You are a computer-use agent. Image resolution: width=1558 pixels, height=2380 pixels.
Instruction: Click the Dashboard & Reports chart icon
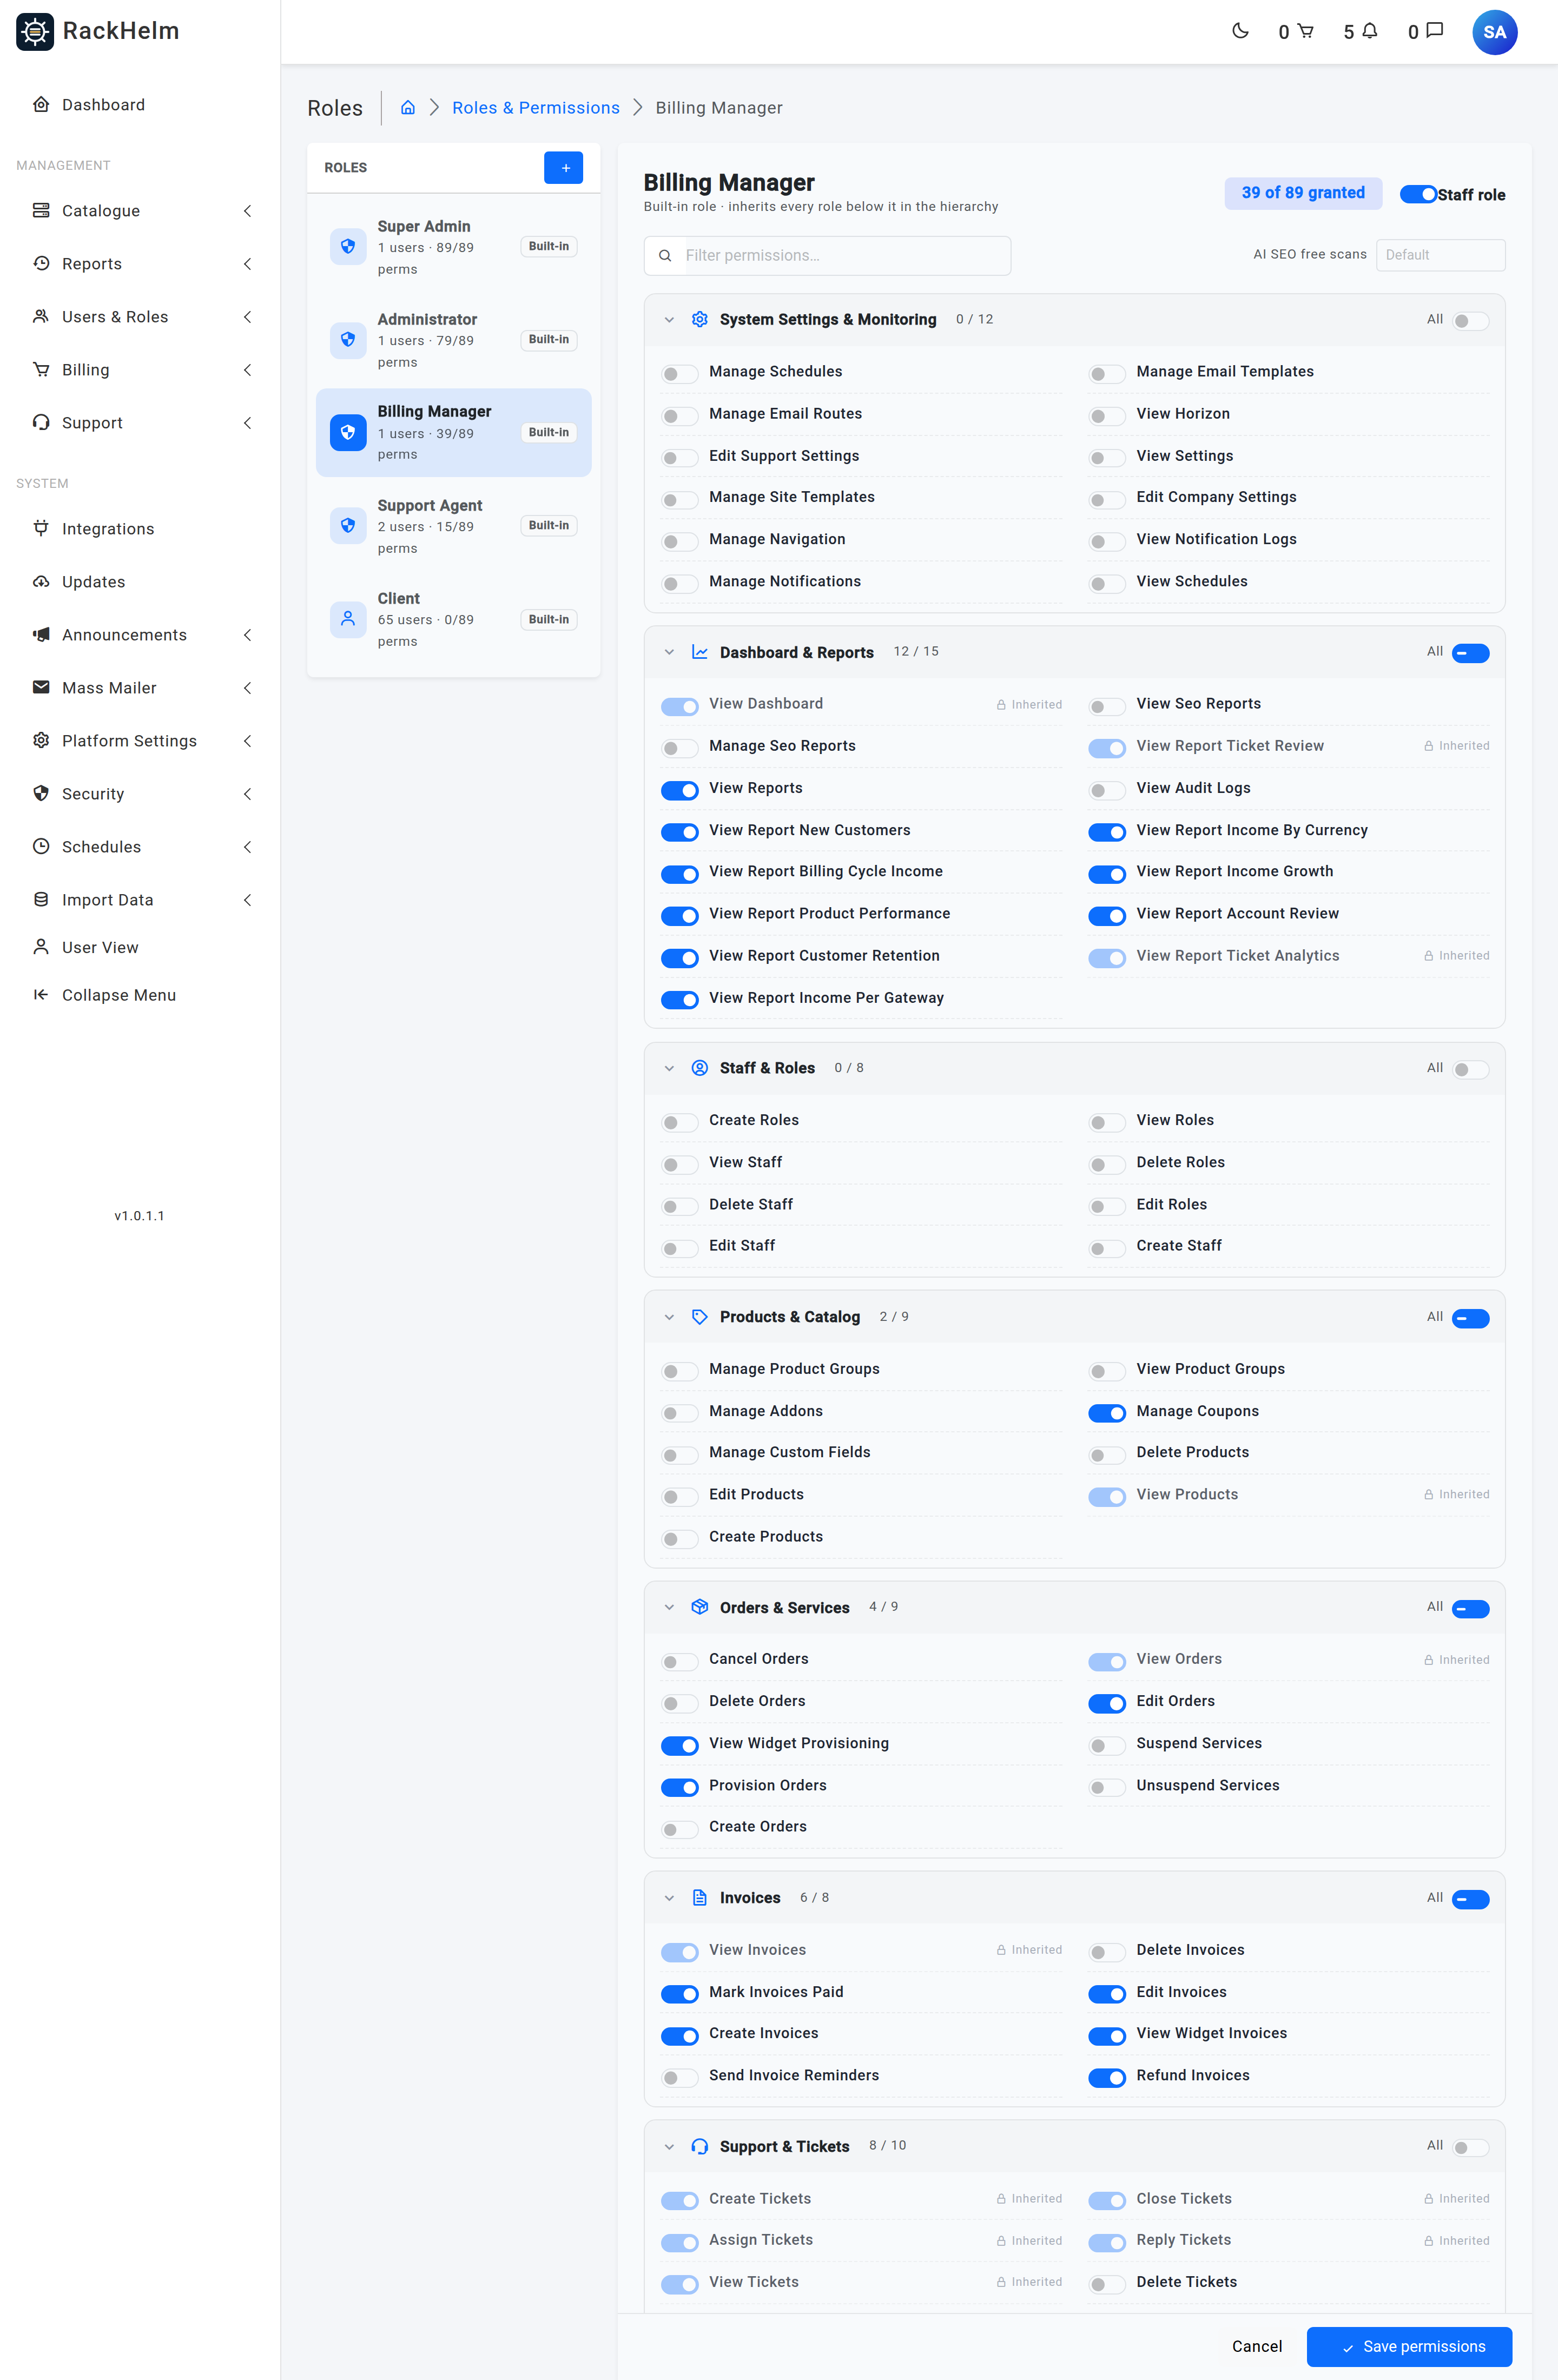700,652
